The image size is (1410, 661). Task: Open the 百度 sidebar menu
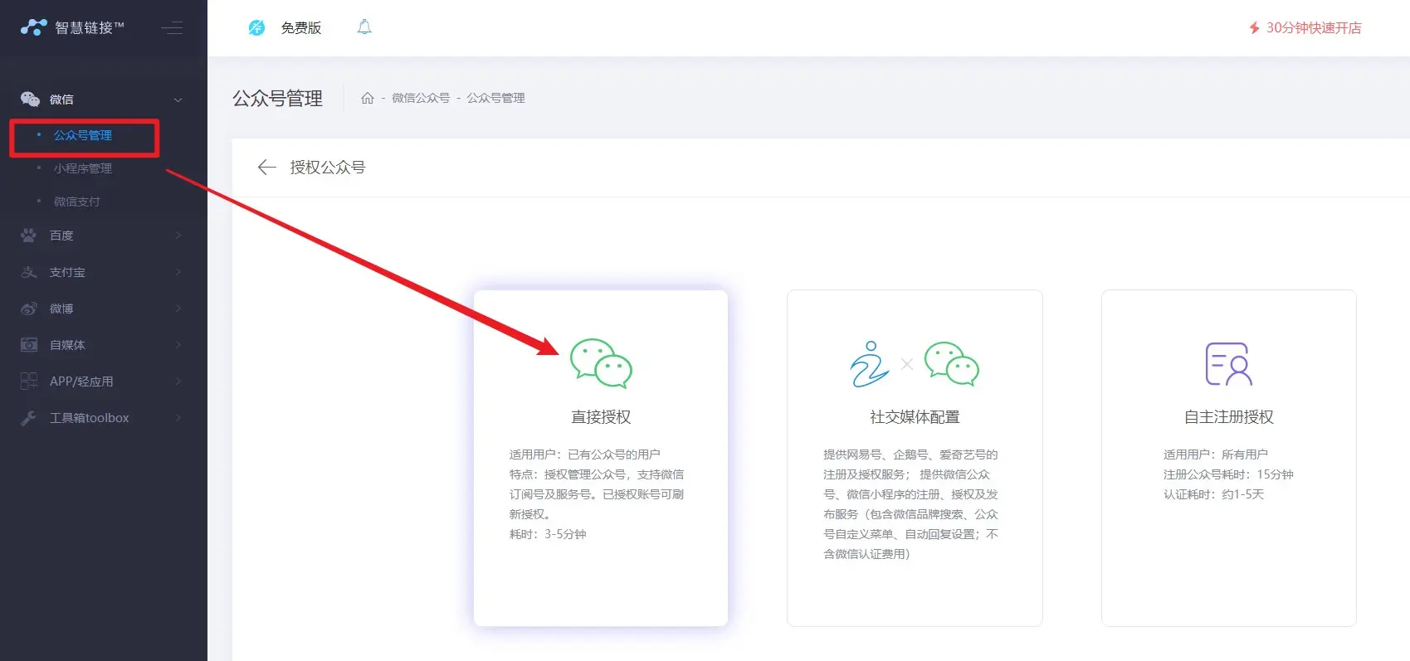(61, 236)
